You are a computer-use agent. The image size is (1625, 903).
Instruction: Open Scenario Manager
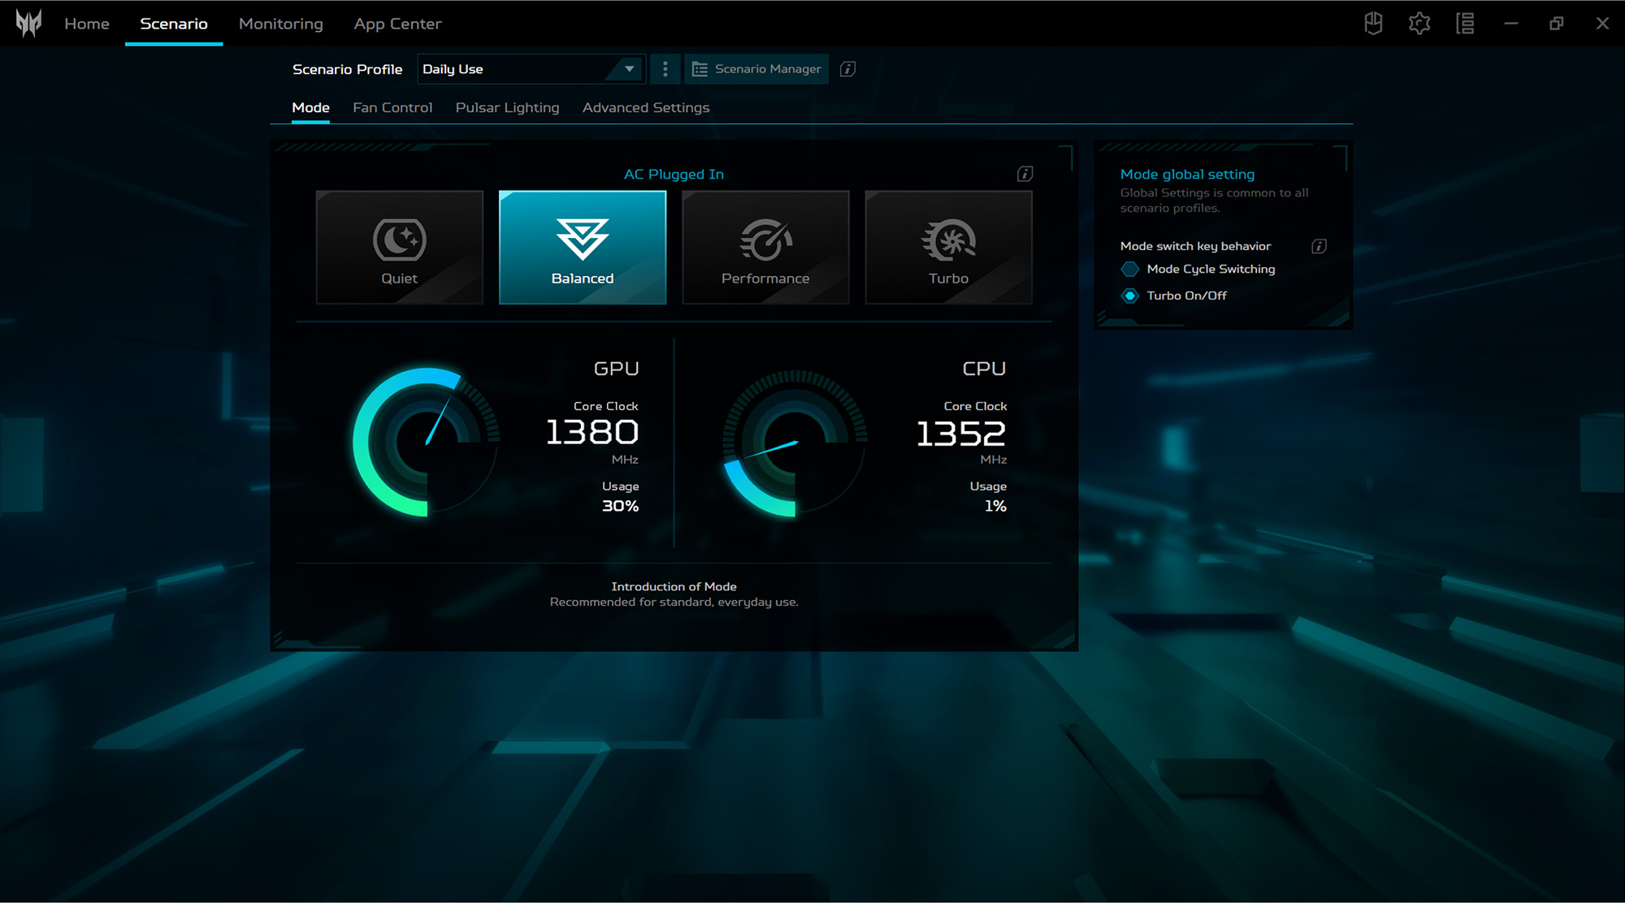756,69
